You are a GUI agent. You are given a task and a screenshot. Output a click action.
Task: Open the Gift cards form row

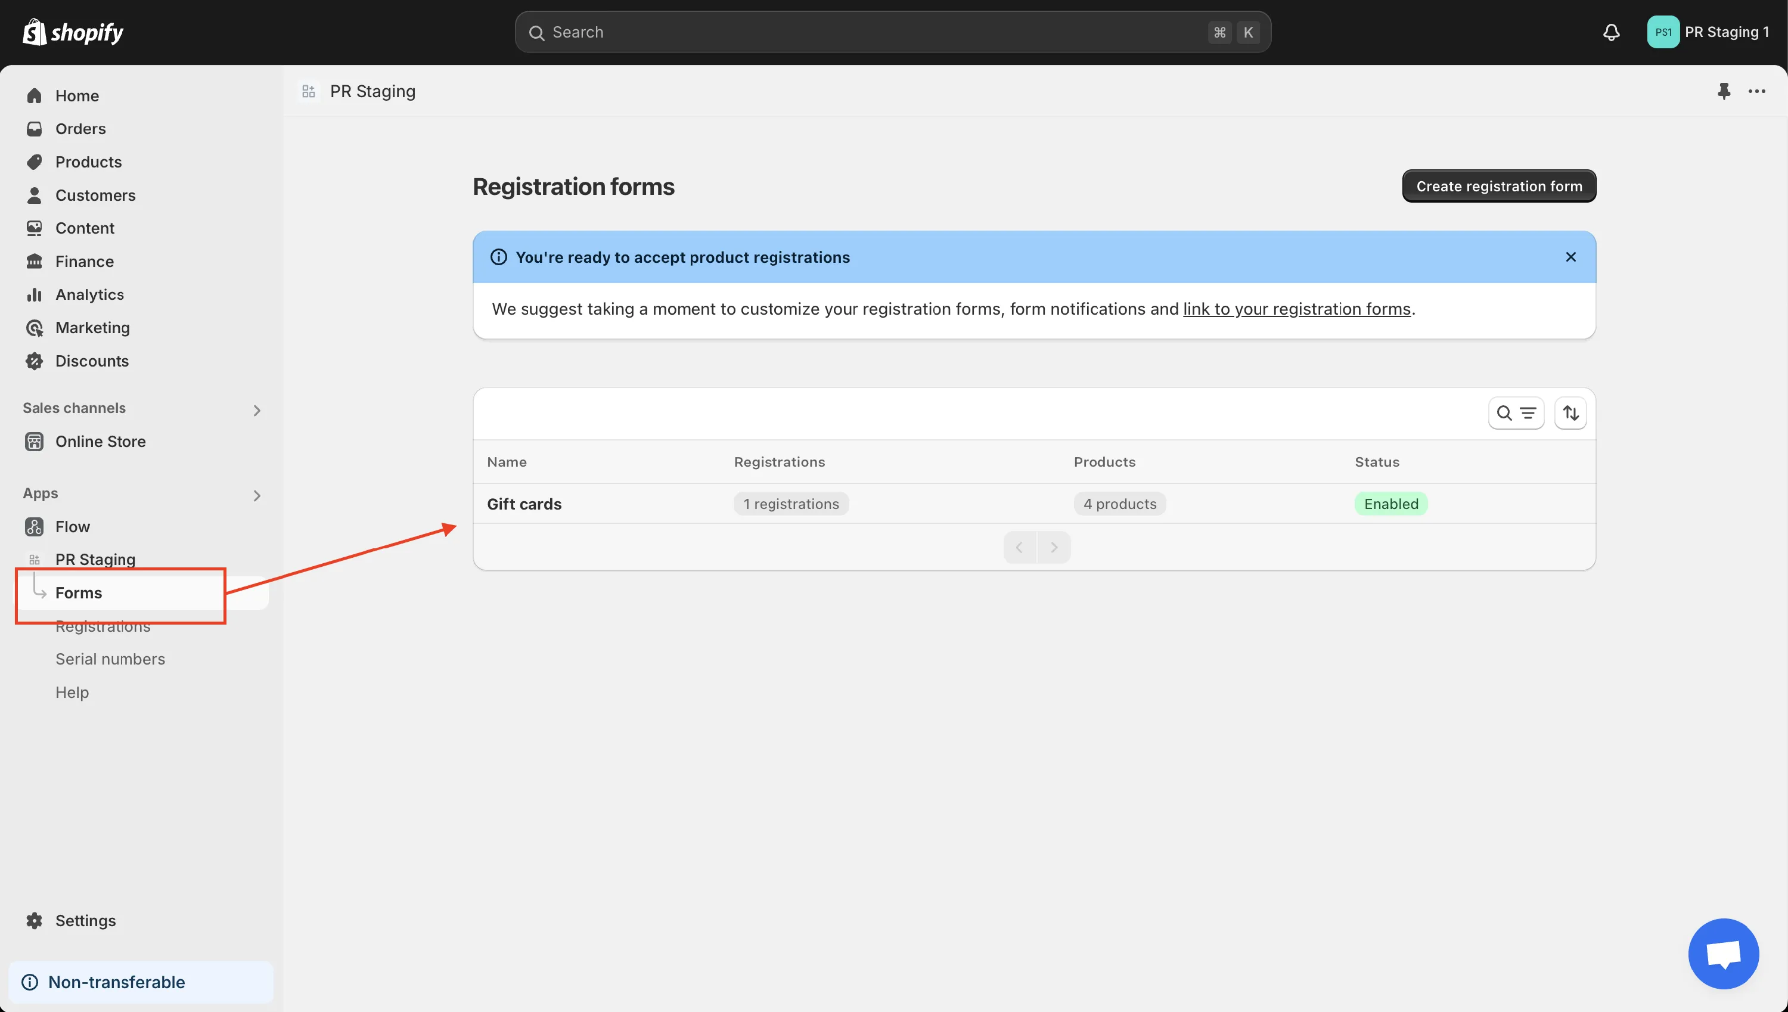tap(1034, 504)
